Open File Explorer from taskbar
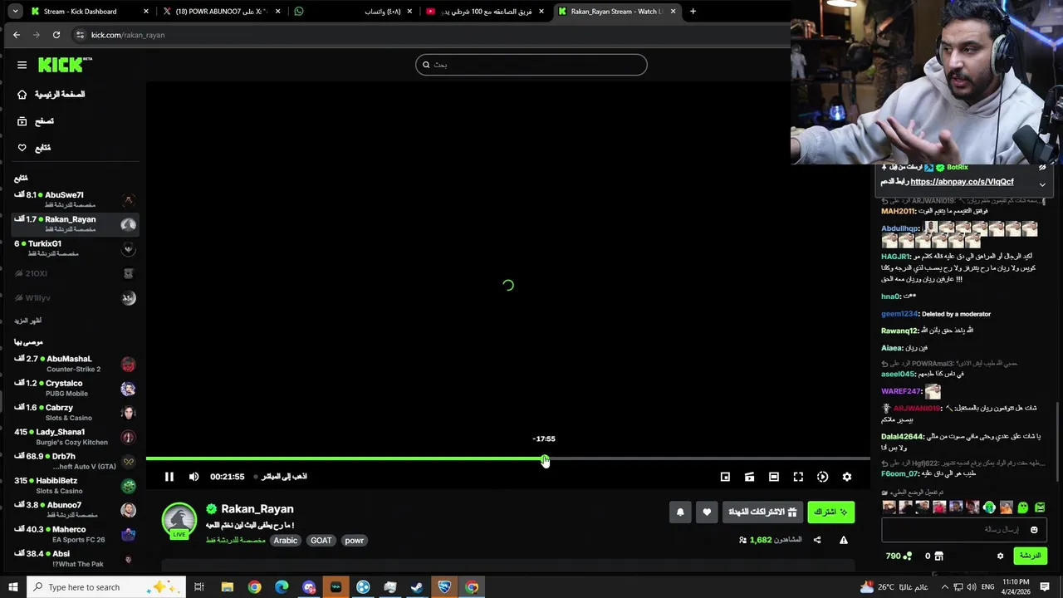Viewport: 1063px width, 598px height. [x=227, y=587]
